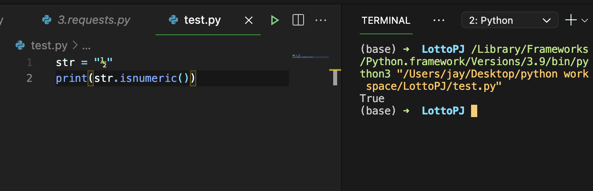Create a new terminal with plus
Image resolution: width=593 pixels, height=191 pixels.
click(571, 20)
